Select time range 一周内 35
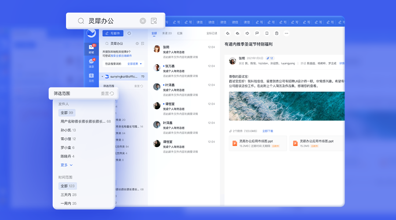 point(69,203)
